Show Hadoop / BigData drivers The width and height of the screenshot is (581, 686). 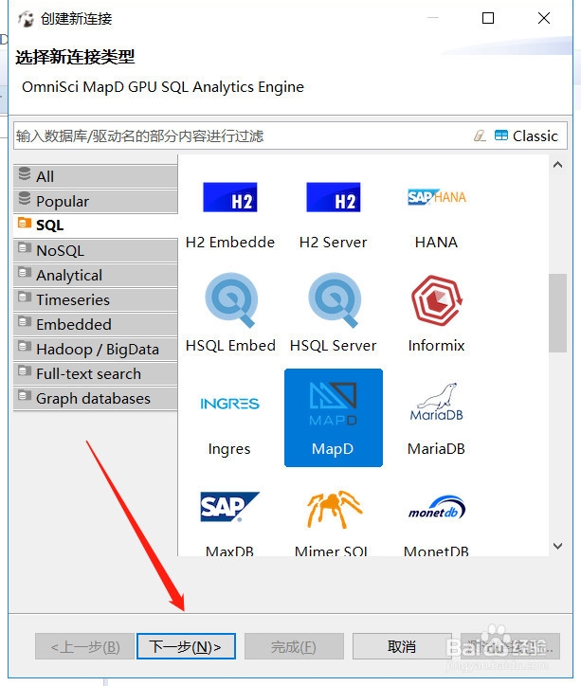[96, 349]
